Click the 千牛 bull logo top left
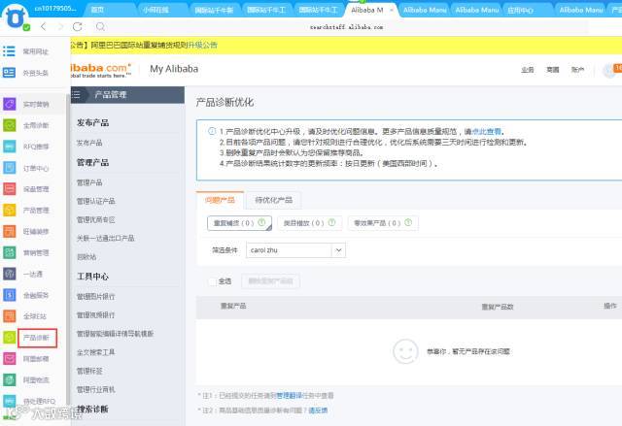The width and height of the screenshot is (622, 426). tap(16, 17)
